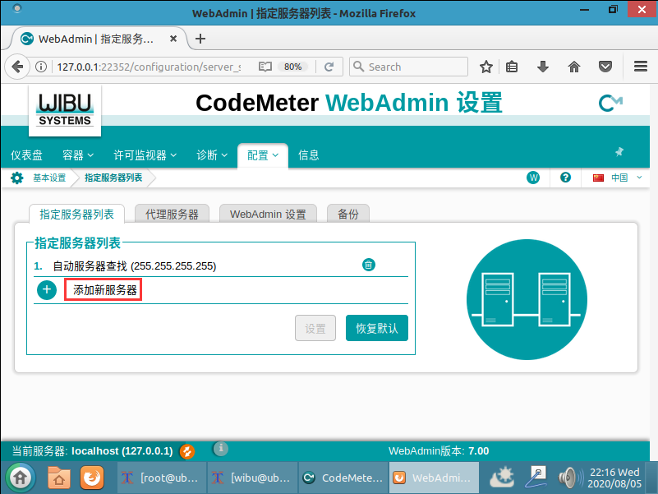Click 指定服务器列表 breadcrumb link
Viewport: 658px width, 494px height.
click(x=113, y=178)
